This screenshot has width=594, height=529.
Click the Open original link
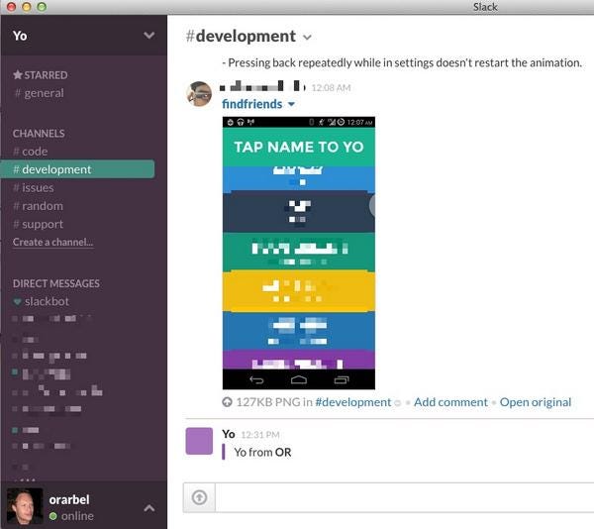[536, 402]
